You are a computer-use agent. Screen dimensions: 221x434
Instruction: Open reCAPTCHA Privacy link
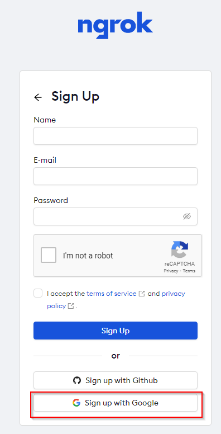(x=171, y=271)
